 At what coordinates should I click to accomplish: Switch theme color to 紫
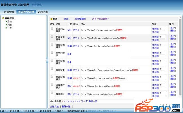41,111
